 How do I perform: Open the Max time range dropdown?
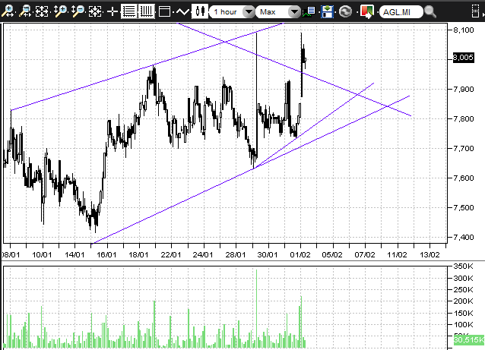point(278,11)
